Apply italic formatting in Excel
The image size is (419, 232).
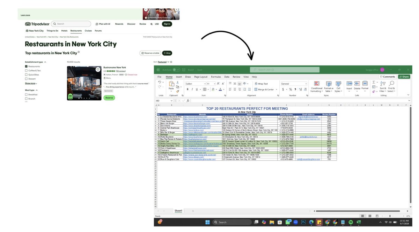192,90
